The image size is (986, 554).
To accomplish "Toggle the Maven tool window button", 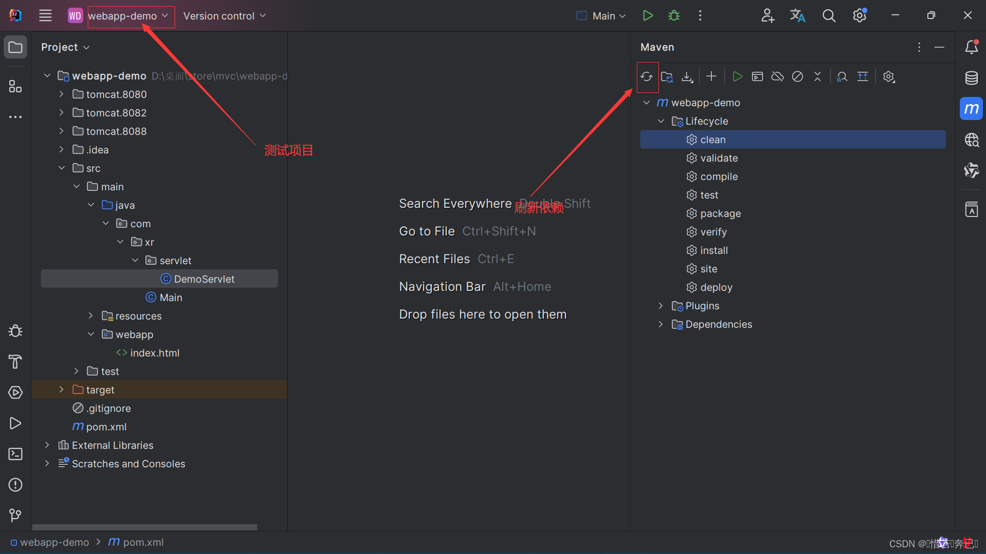I will 971,109.
